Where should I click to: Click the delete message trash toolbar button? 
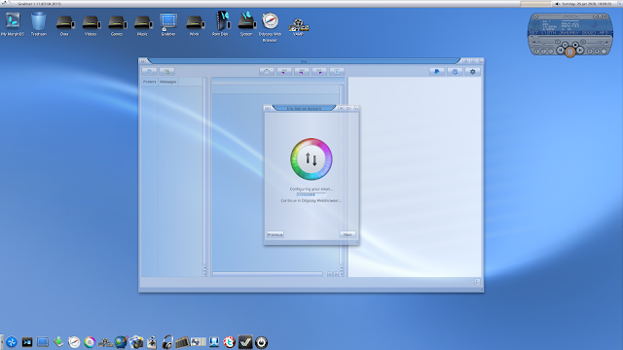click(x=337, y=71)
